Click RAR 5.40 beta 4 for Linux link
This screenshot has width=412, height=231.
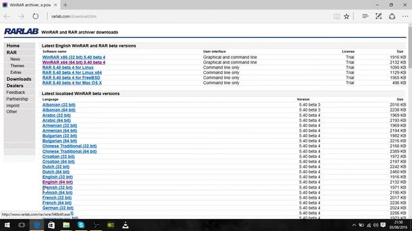[x=68, y=67]
